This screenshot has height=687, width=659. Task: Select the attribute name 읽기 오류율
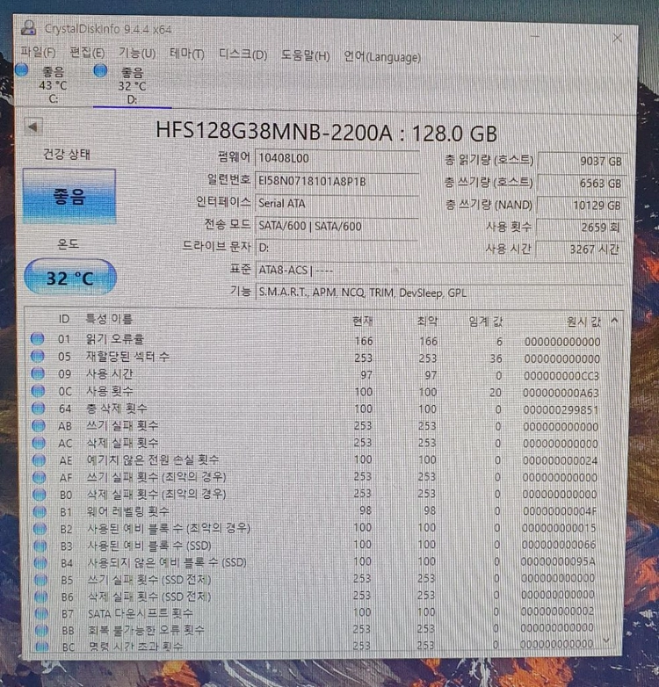115,339
